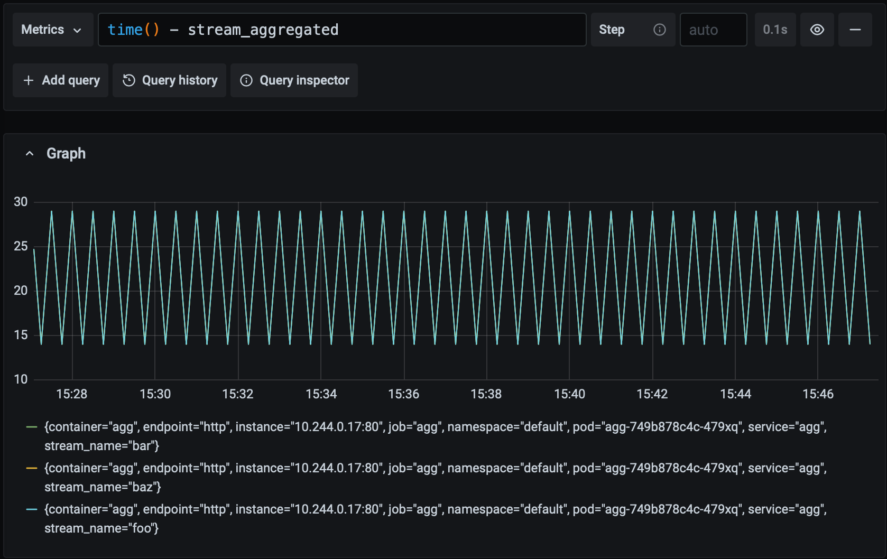Collapse the Graph panel with the chevron
This screenshot has height=559, width=887.
[x=30, y=154]
